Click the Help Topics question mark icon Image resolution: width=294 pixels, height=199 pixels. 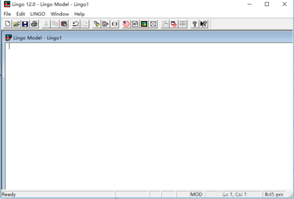tap(194, 24)
